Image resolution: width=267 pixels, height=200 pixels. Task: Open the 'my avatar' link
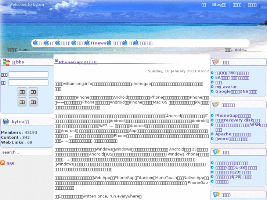click(226, 87)
